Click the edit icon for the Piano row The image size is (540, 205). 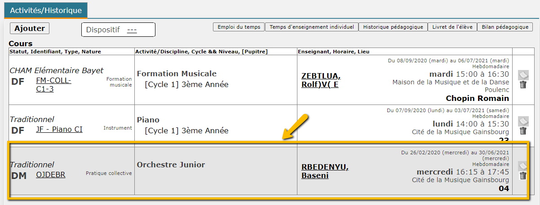(x=523, y=121)
